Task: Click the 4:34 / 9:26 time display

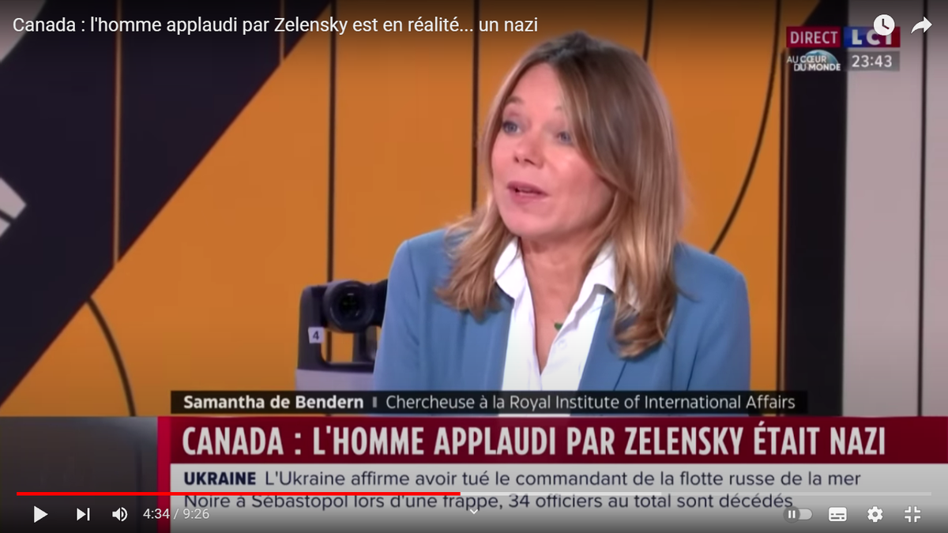Action: click(x=175, y=514)
